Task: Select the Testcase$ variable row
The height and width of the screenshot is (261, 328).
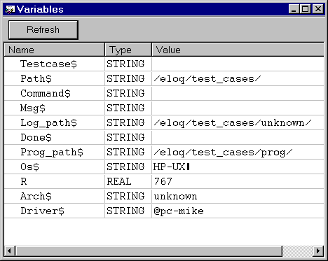Action: point(164,64)
